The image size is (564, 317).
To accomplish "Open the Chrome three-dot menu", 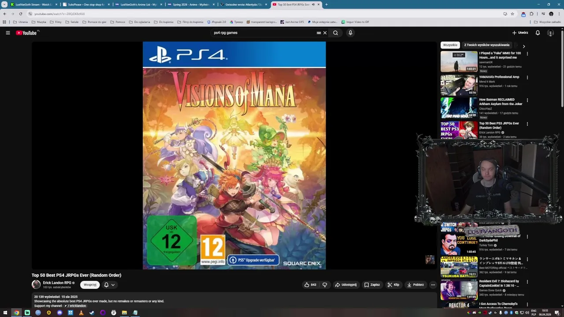I will click(x=559, y=14).
